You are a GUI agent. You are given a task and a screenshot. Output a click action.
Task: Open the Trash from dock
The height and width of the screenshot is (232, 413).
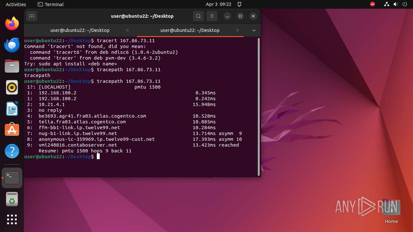pyautogui.click(x=12, y=199)
